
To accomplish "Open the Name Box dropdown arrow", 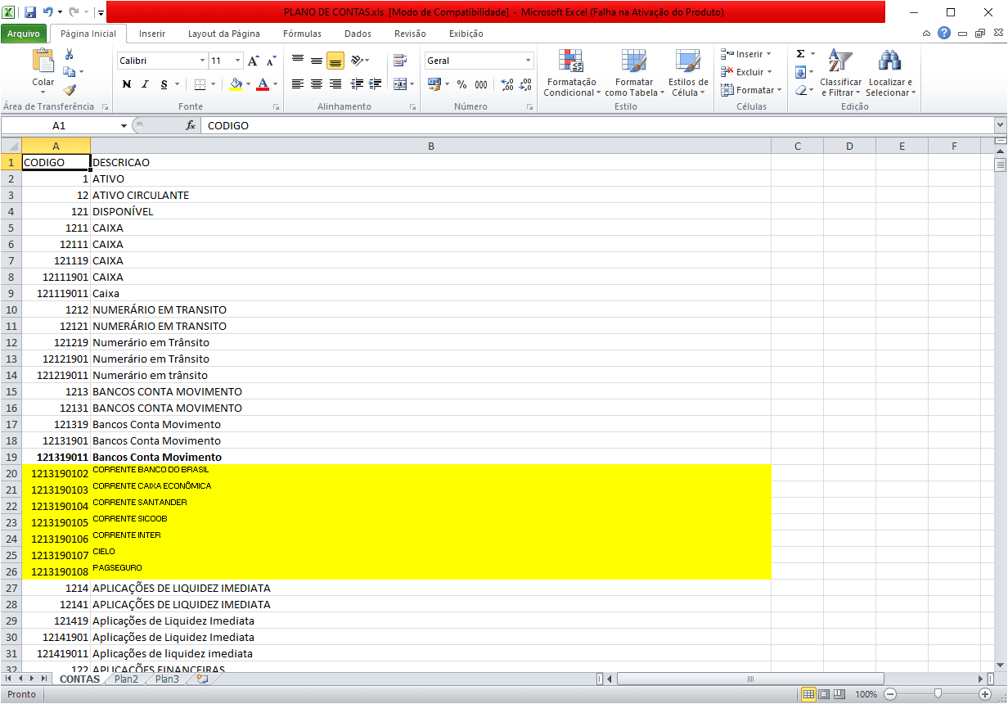I will (124, 126).
